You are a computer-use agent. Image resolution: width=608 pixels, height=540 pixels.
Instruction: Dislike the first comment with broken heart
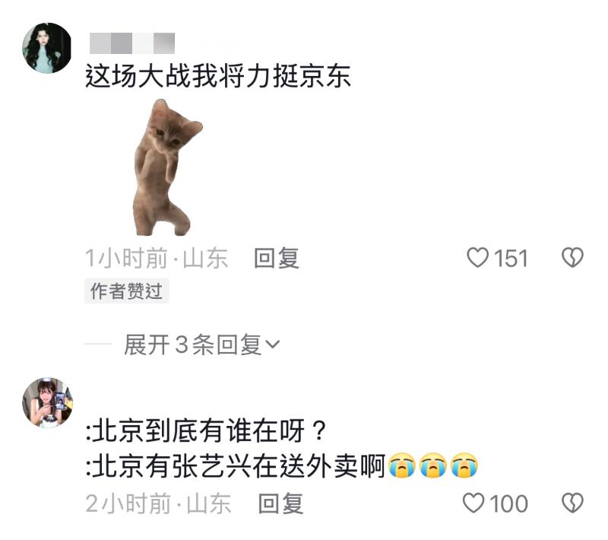pyautogui.click(x=572, y=258)
